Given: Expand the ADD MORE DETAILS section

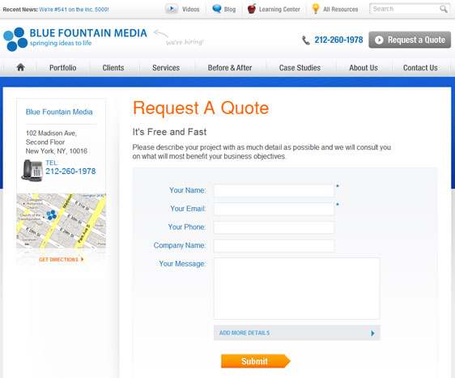Looking at the screenshot, I should click(x=296, y=333).
